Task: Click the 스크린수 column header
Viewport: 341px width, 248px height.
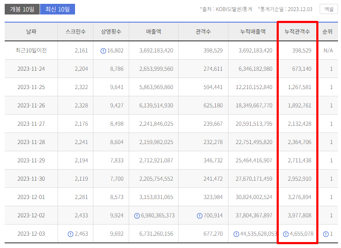Action: (75, 32)
